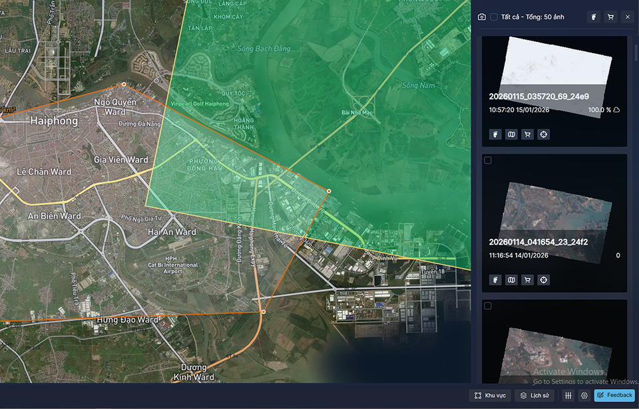
Task: Open settings gear in the bottom bar
Action: [x=584, y=396]
